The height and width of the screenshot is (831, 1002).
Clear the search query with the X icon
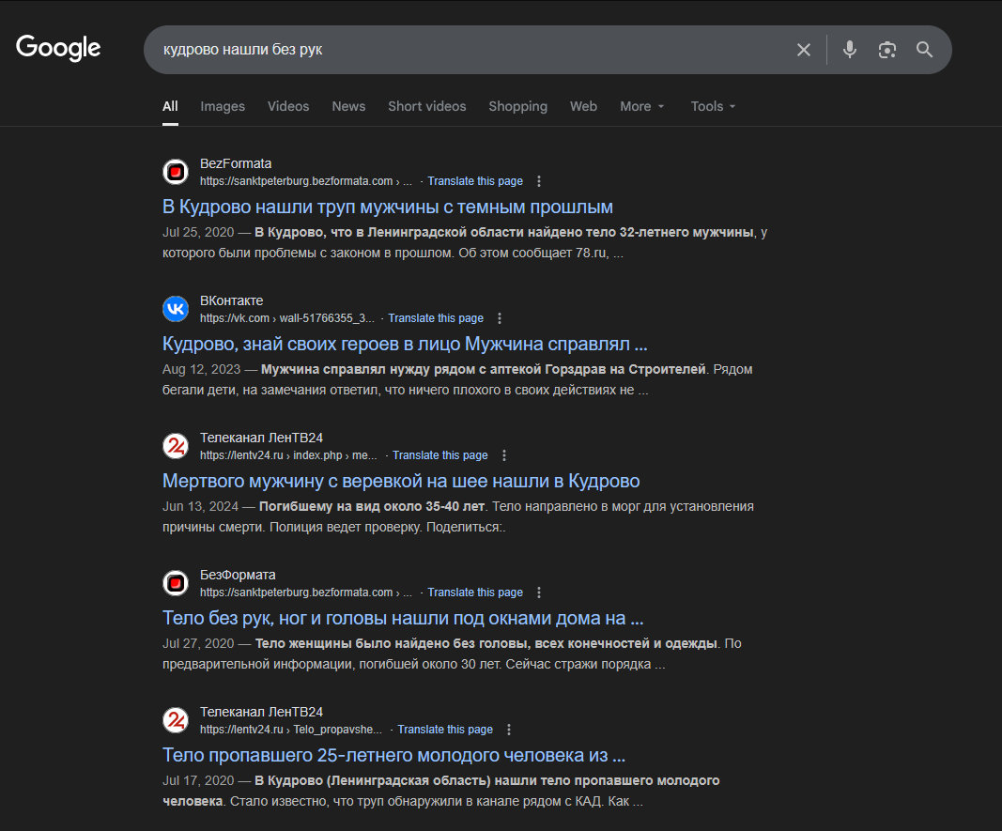pos(804,50)
